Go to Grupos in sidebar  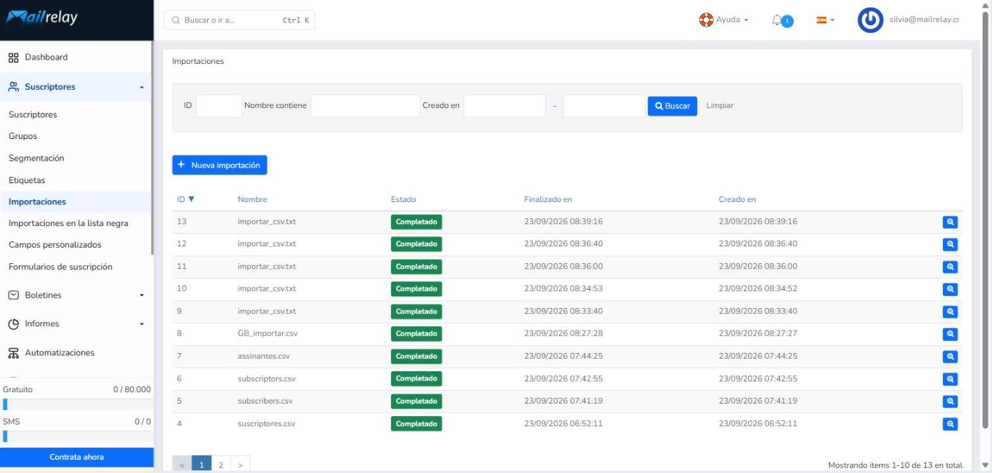pyautogui.click(x=22, y=136)
